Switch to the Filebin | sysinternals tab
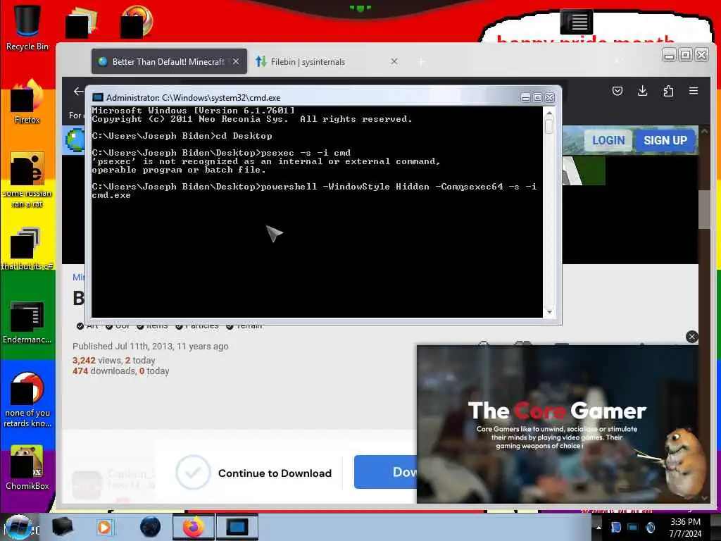The image size is (721, 541). [327, 62]
